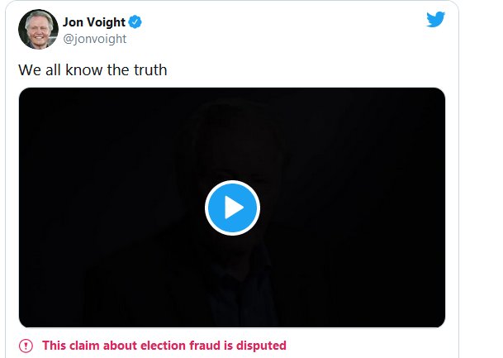Click the white ring around the play button
This screenshot has width=503, height=358.
[232, 183]
